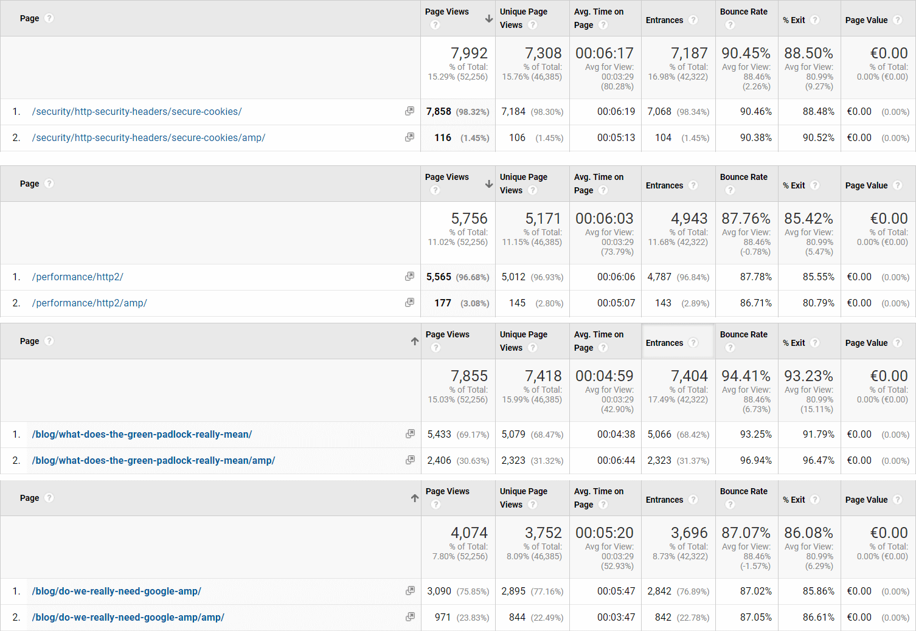Click the ascending sort arrow in the green-padlock table's Page header
916x631 pixels.
coord(415,342)
